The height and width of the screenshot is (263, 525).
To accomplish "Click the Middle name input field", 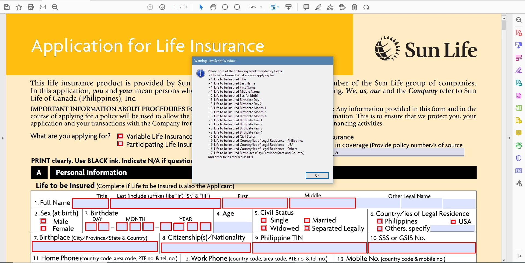I will click(x=322, y=203).
